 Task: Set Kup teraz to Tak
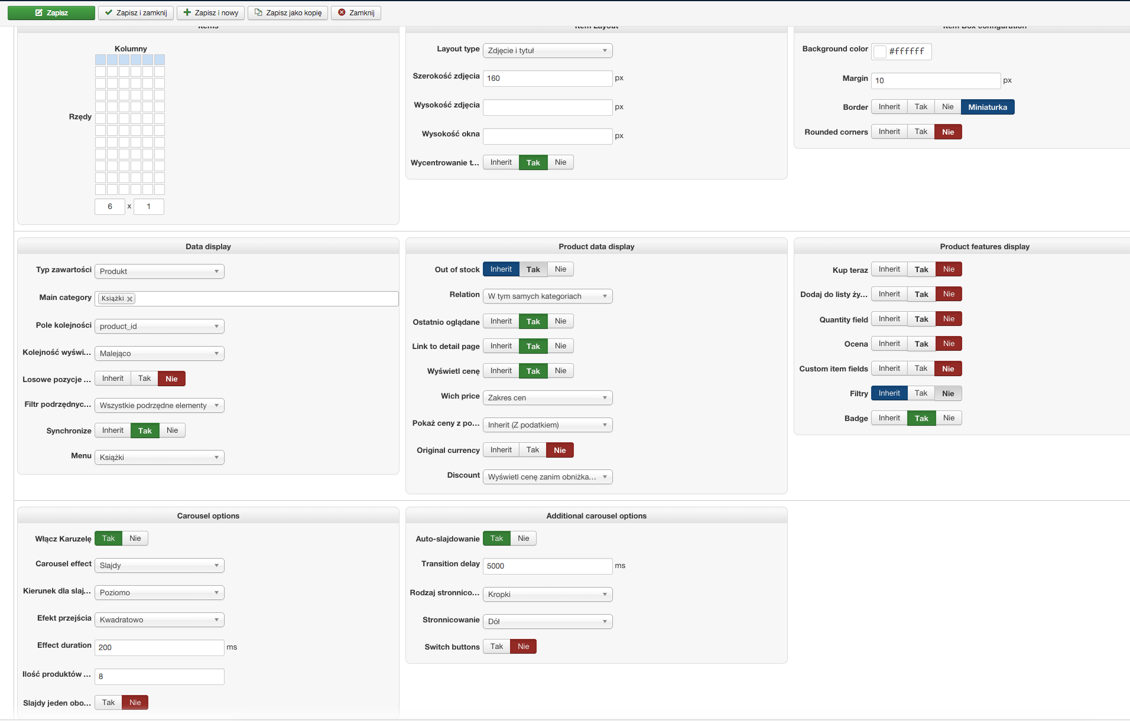pos(921,269)
